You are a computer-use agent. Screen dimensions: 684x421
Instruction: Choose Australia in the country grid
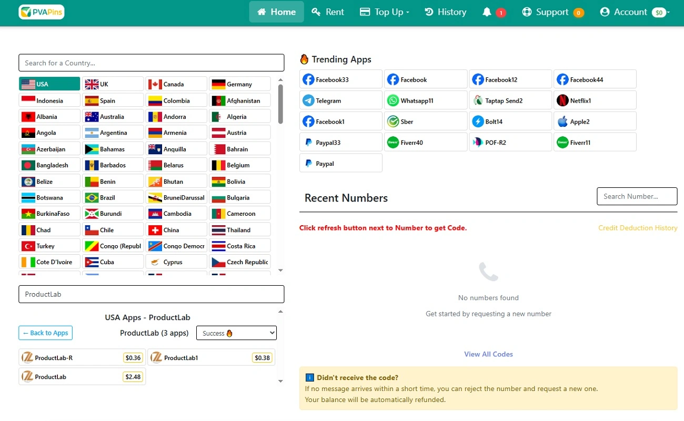click(113, 117)
